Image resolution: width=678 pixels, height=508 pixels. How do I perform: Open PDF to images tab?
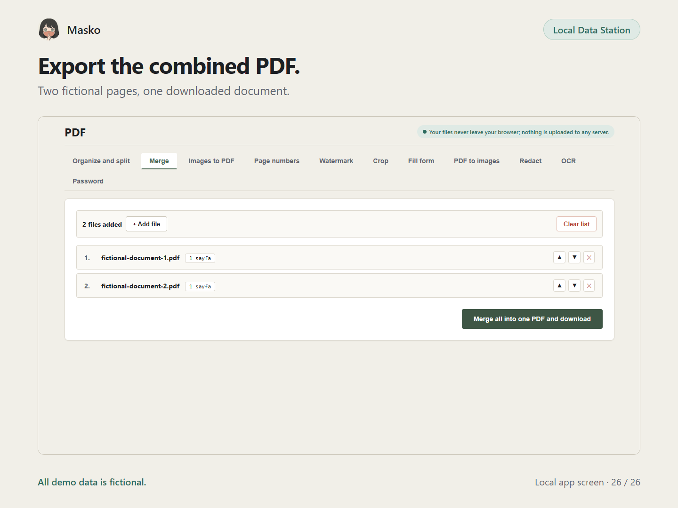477,161
